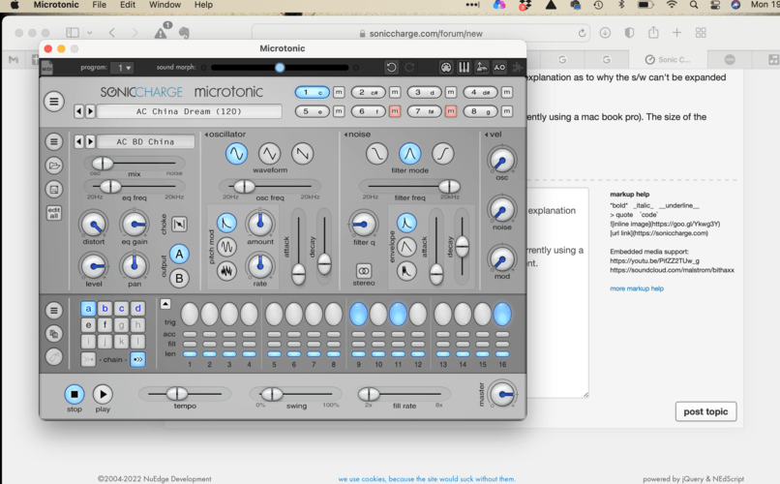Open the drum patch menu icon

pos(54,141)
